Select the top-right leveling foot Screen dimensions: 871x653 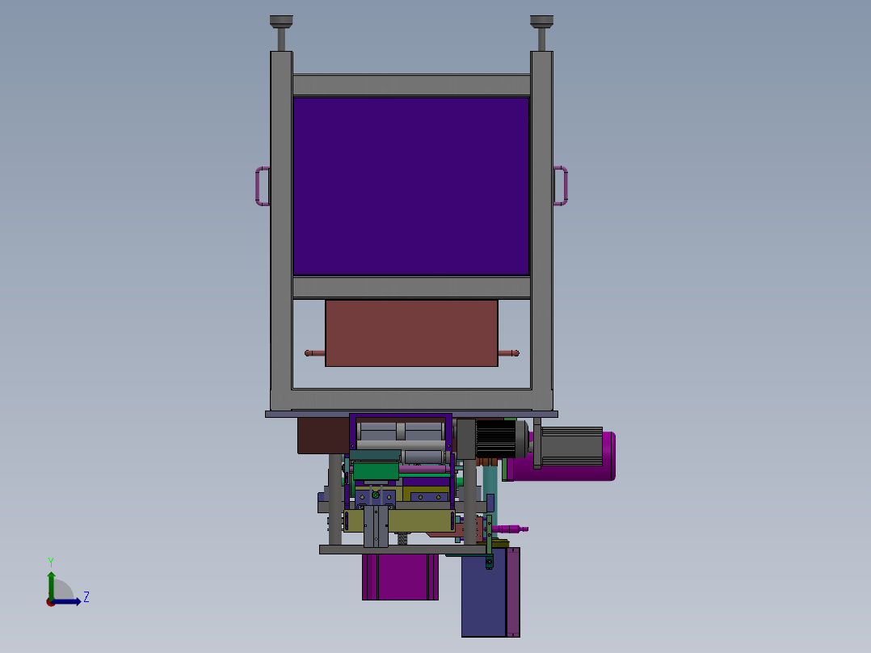[541, 33]
